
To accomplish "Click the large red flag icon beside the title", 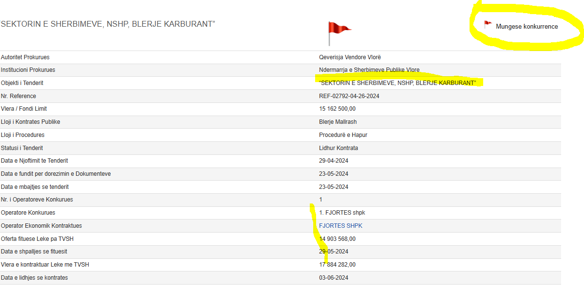I will click(339, 33).
